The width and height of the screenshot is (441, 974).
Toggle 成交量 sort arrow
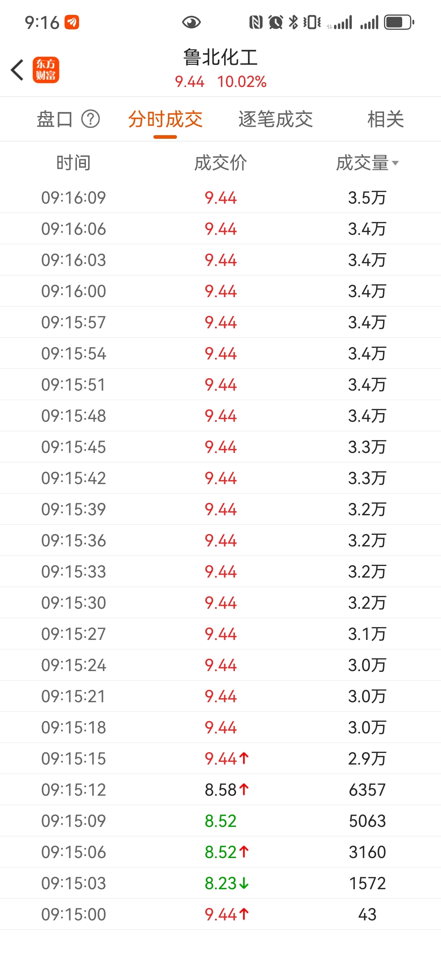[395, 163]
